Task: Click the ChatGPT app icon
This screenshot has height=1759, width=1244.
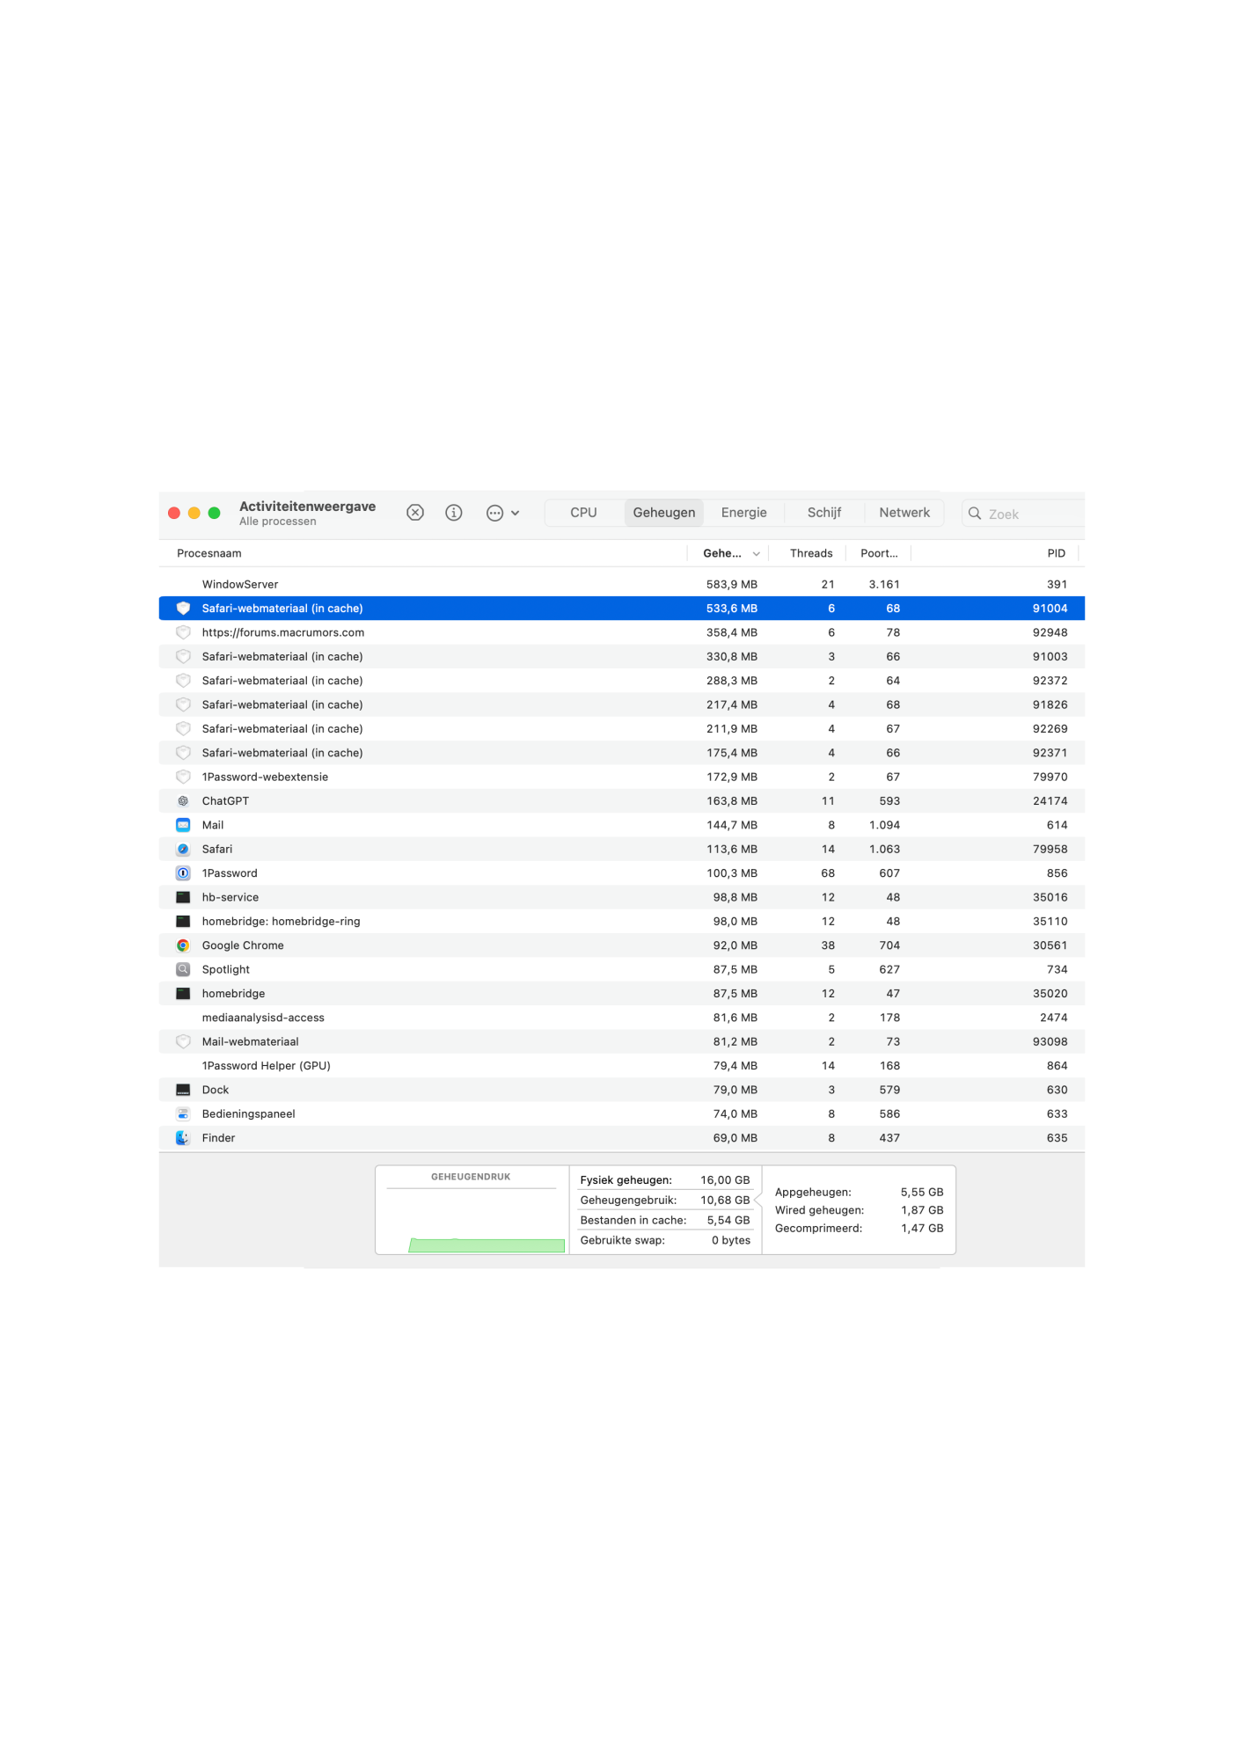Action: 183,801
